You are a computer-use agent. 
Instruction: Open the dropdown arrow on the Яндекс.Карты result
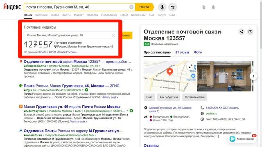point(99,66)
